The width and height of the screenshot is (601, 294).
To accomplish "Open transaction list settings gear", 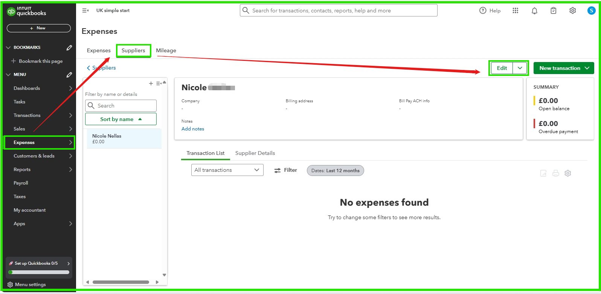I will pos(568,173).
